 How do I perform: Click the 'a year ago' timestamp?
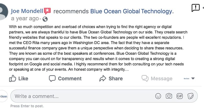[x=25, y=19]
